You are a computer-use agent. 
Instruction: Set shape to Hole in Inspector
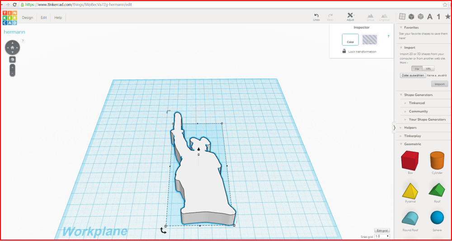pos(370,40)
